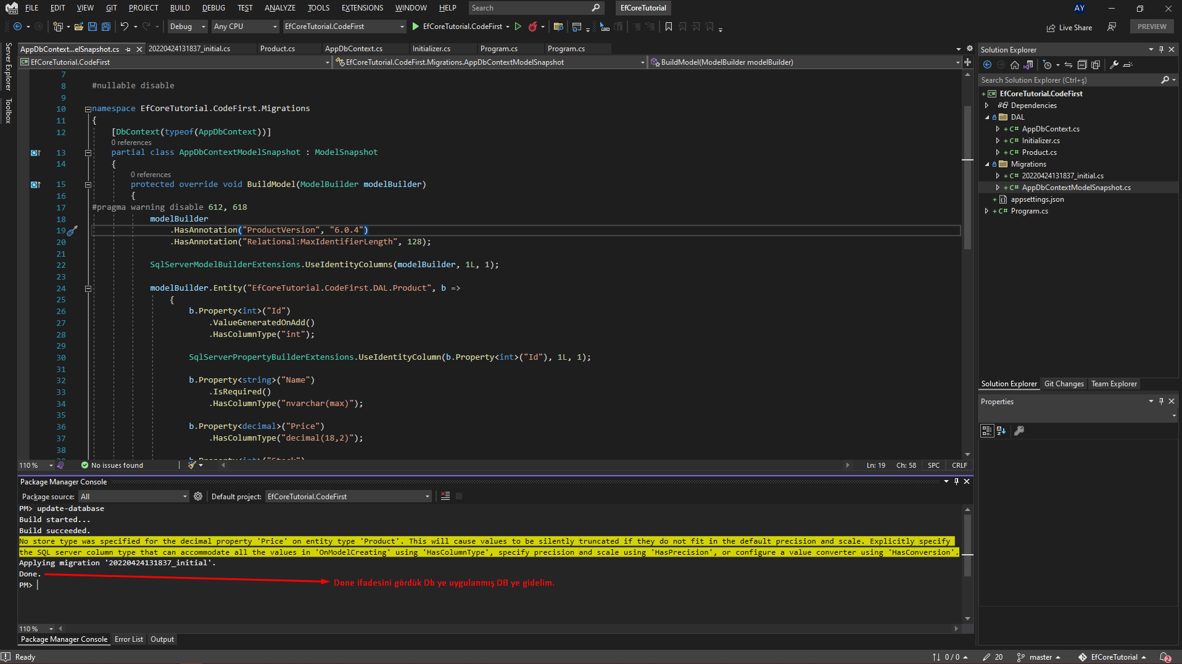Image resolution: width=1182 pixels, height=664 pixels.
Task: Open the DEBUG menu
Action: pos(213,7)
